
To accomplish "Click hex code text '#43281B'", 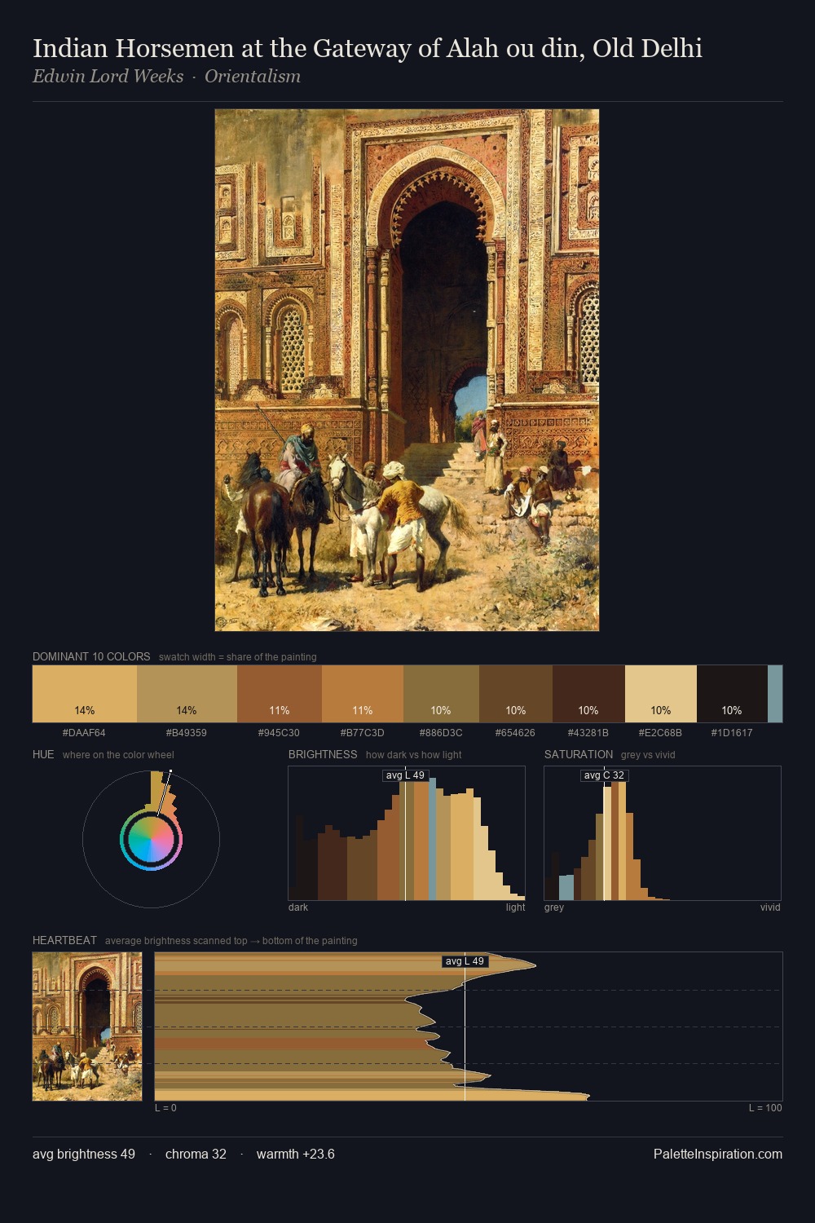I will click(x=588, y=732).
